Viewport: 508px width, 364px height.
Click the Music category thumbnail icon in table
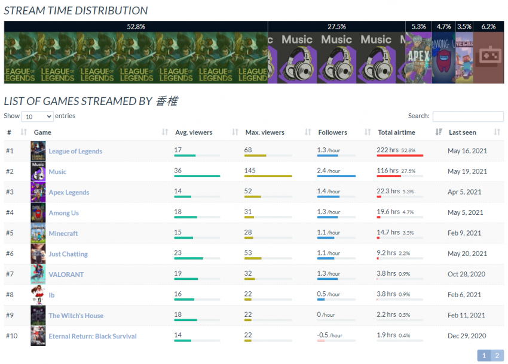point(38,171)
